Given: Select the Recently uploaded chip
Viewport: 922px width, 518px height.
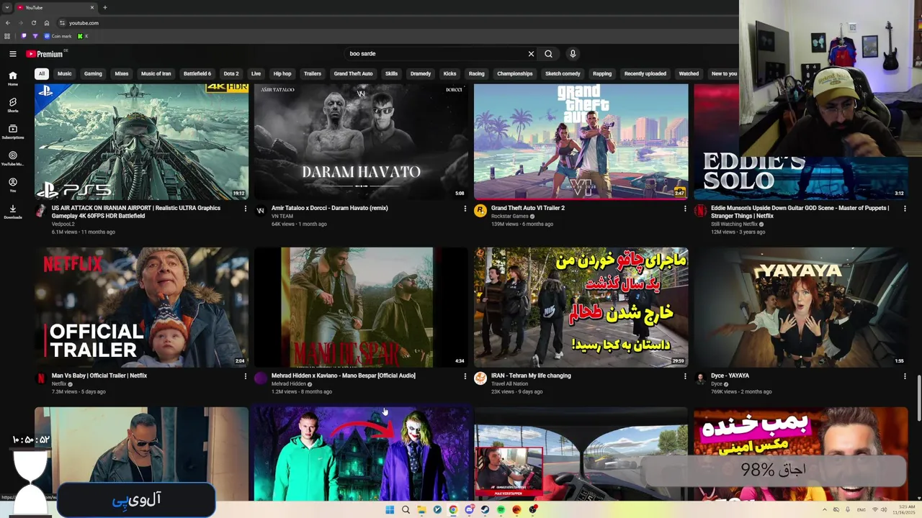Looking at the screenshot, I should click(x=645, y=73).
